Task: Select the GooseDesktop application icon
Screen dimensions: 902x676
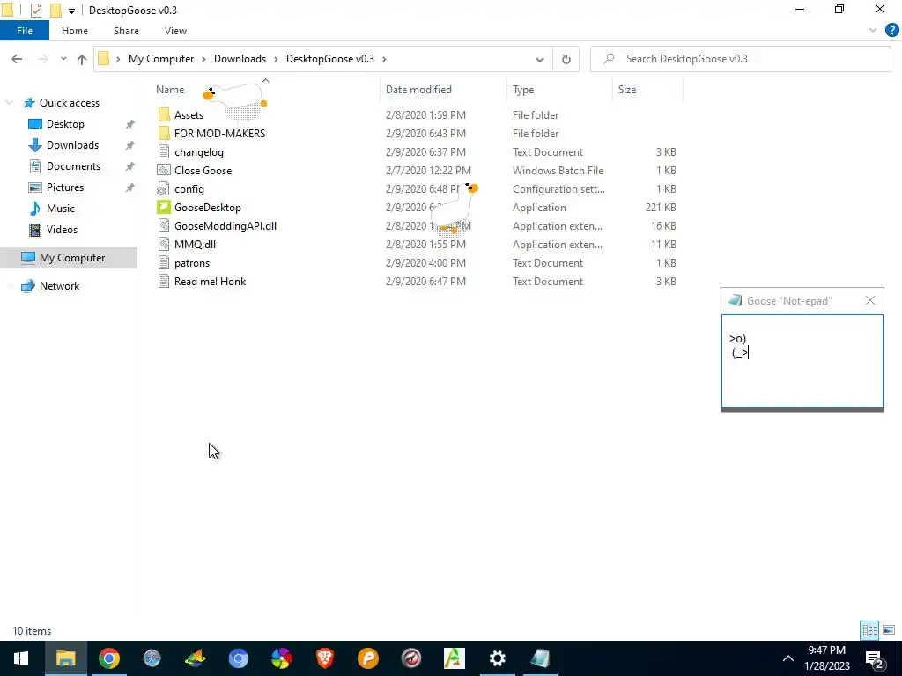Action: (164, 207)
